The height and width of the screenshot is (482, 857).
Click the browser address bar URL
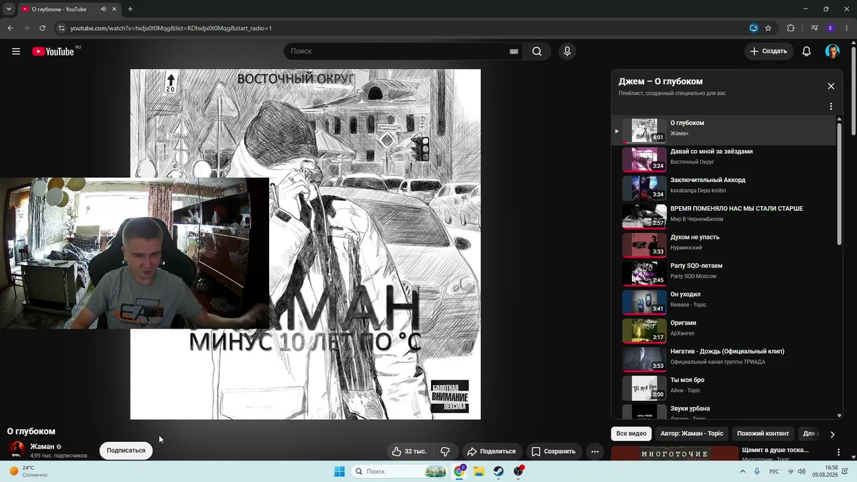pyautogui.click(x=171, y=28)
